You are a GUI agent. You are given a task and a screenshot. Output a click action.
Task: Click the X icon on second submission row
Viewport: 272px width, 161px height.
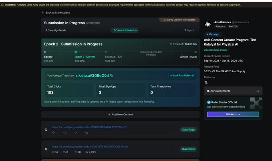pyautogui.click(x=46, y=149)
